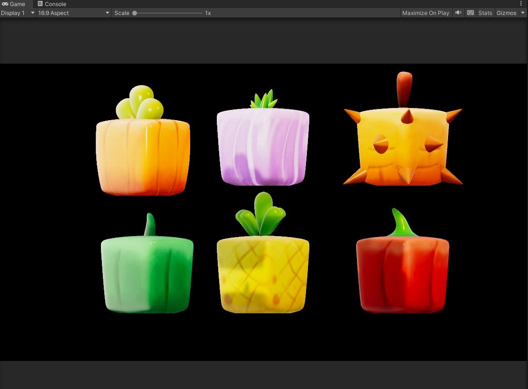The width and height of the screenshot is (528, 389).
Task: Click the keyboard shortcuts icon beside Stats
Action: click(x=471, y=13)
